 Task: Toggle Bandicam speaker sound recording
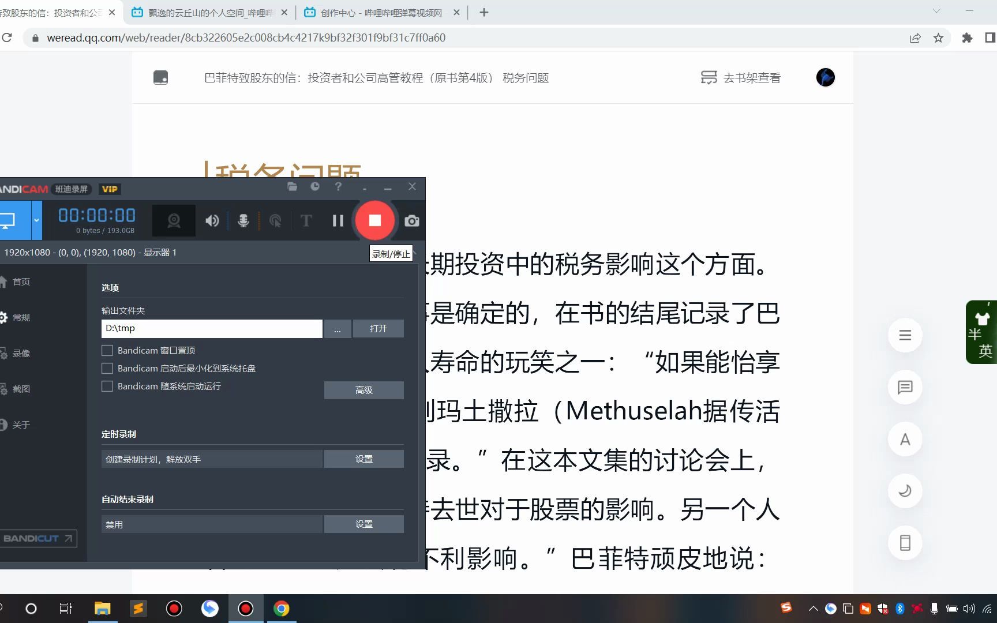coord(212,220)
